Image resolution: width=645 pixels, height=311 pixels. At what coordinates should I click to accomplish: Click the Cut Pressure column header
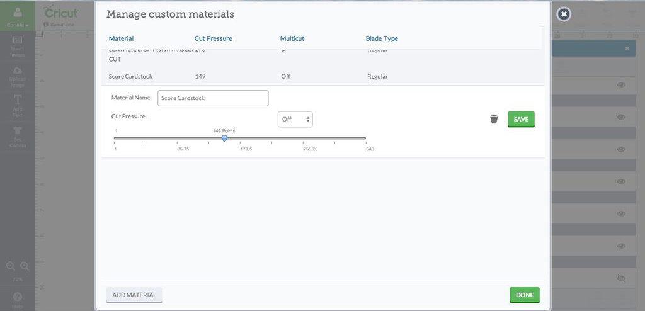[x=213, y=38]
